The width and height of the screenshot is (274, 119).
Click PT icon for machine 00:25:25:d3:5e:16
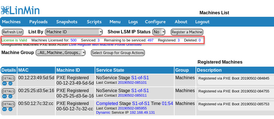[4, 96]
